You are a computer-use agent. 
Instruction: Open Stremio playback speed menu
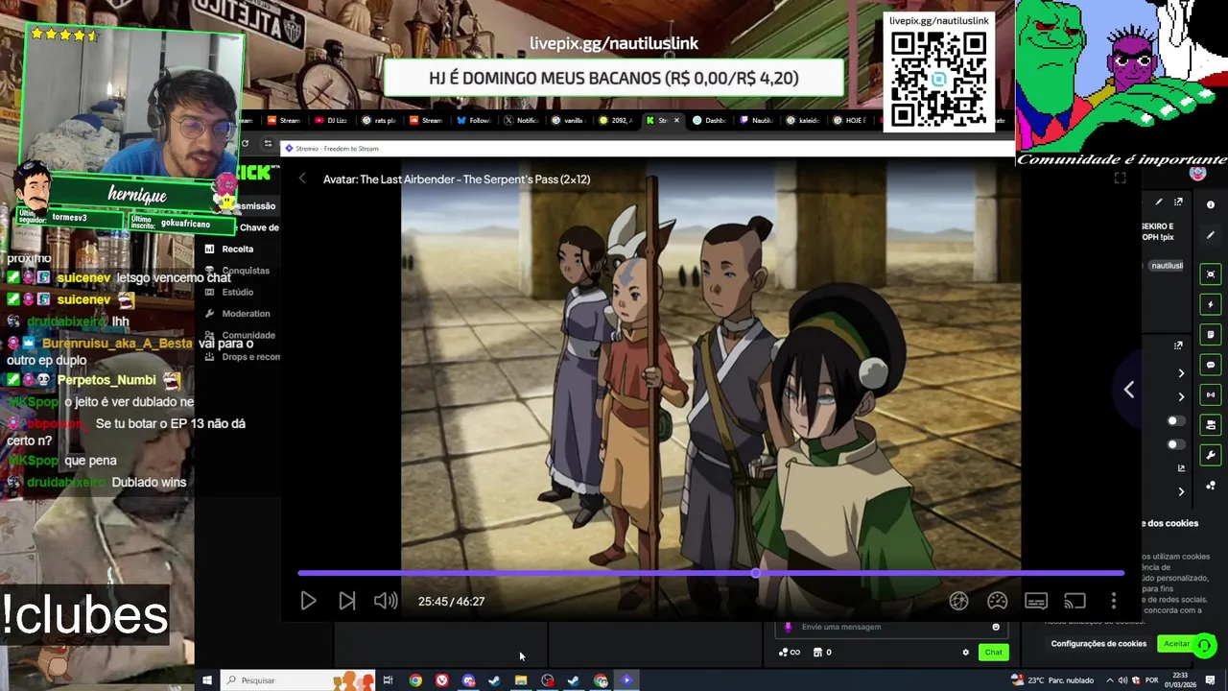pos(998,601)
